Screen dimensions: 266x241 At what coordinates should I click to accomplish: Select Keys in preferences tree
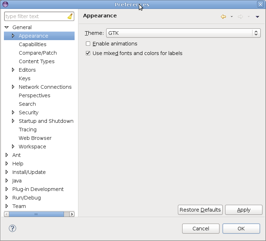click(25, 78)
